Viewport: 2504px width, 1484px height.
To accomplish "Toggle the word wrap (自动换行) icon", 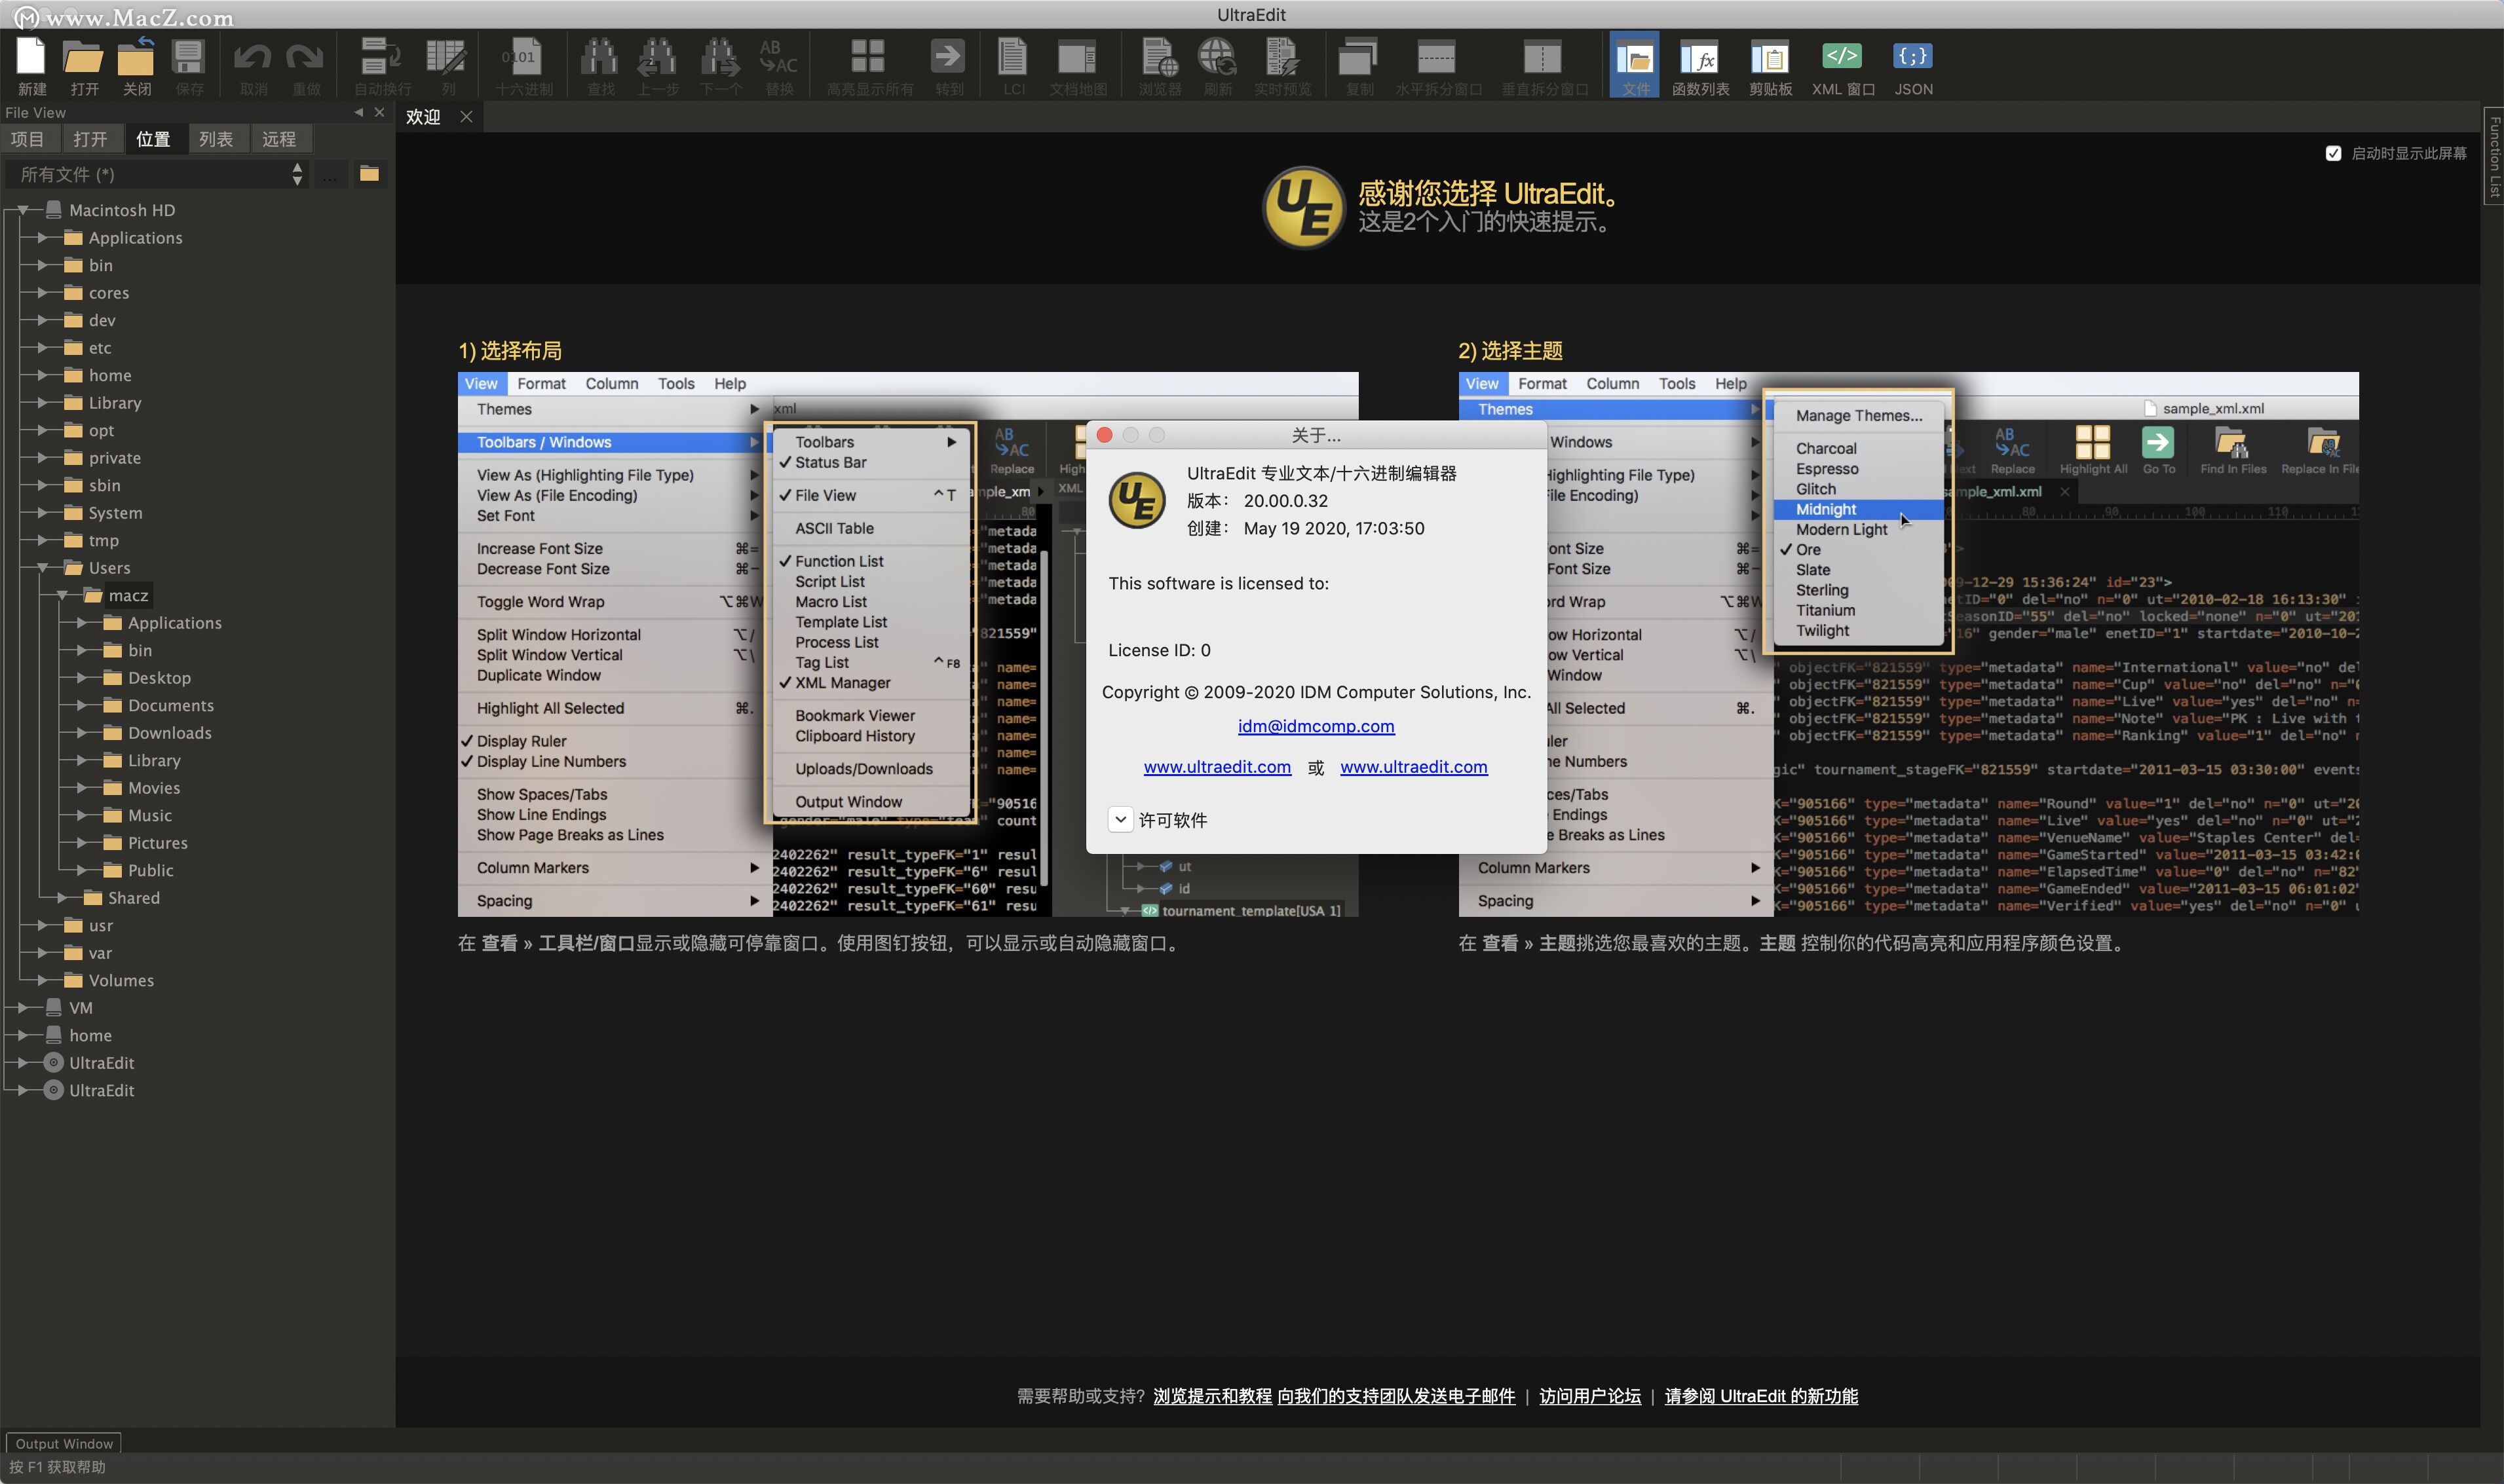I will point(380,58).
